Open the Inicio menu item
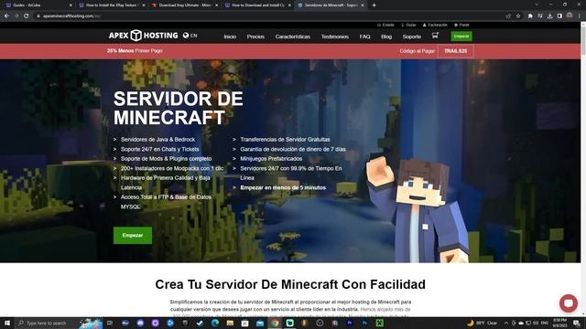 point(230,37)
